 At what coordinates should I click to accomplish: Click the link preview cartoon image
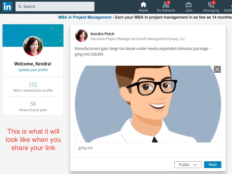[148, 104]
